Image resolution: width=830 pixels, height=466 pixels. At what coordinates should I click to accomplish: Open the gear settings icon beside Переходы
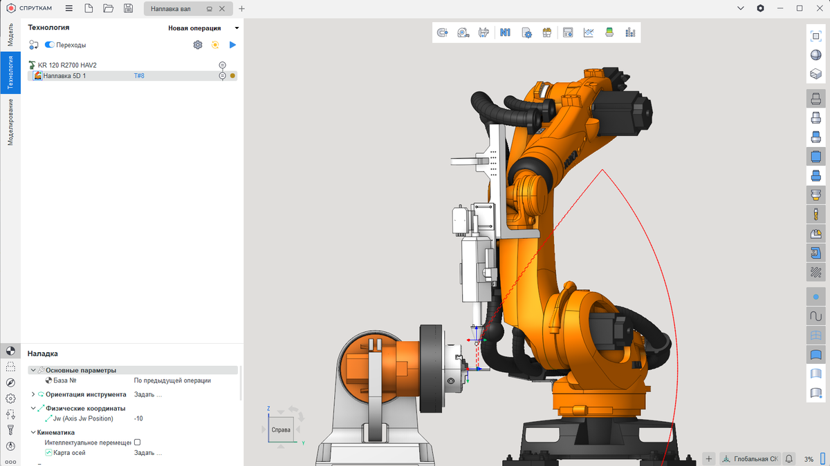[x=198, y=45]
